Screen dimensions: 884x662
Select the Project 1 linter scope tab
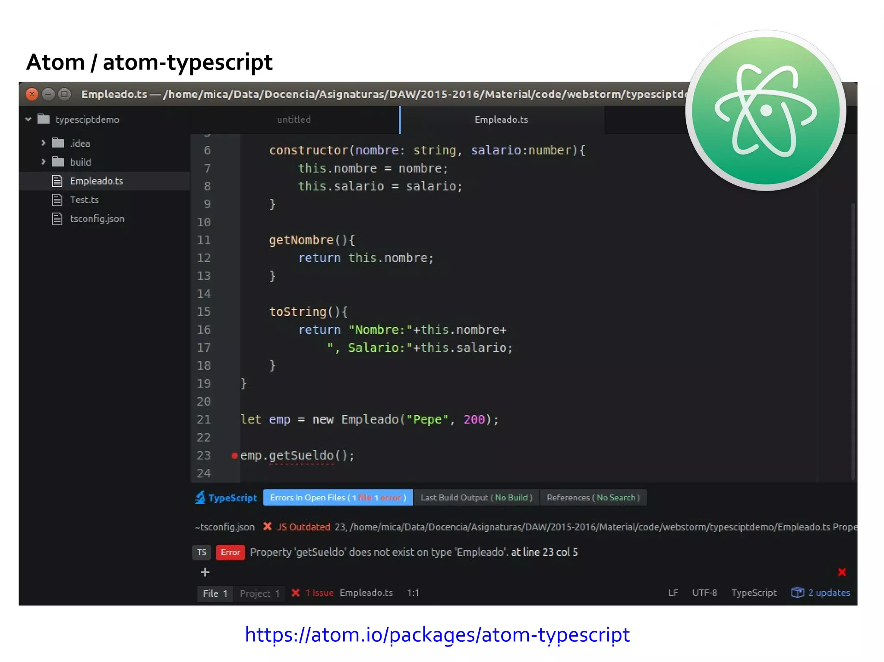pyautogui.click(x=260, y=593)
